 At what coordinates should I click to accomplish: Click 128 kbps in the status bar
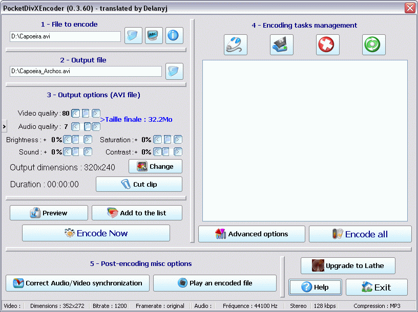(325, 306)
